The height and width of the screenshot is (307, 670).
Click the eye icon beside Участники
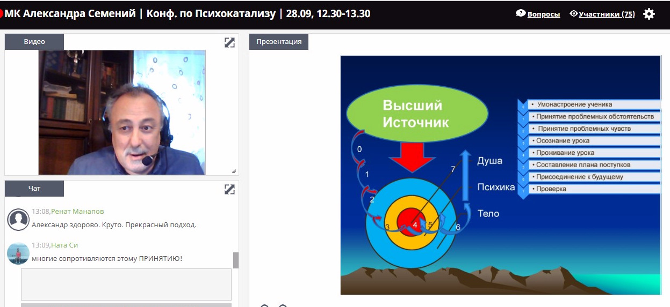pos(574,14)
